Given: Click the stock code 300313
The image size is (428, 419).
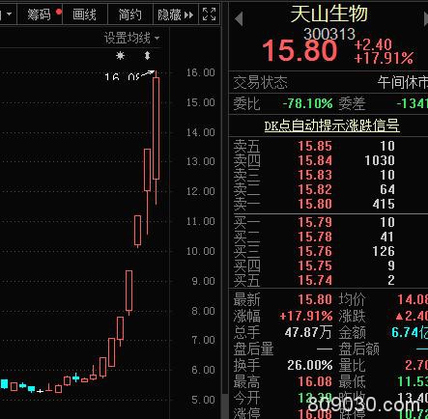Looking at the screenshot, I should (x=329, y=34).
